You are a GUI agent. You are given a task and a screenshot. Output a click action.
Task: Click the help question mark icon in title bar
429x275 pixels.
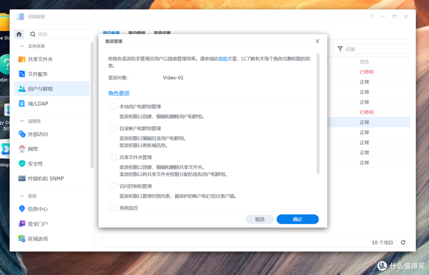click(372, 17)
